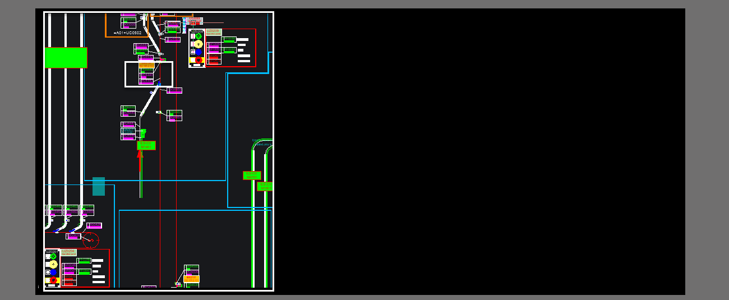Image resolution: width=729 pixels, height=300 pixels.
Task: Click the green circle symbol in UZ0204 panel
Action: coord(53,257)
